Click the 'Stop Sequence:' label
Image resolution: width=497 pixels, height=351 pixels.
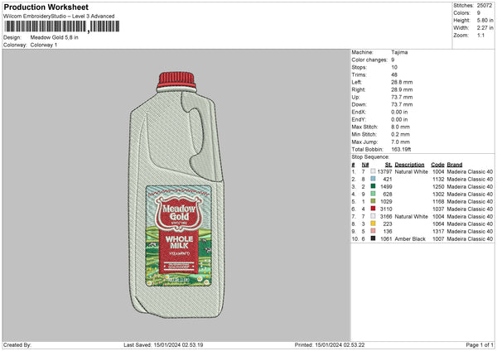click(370, 156)
